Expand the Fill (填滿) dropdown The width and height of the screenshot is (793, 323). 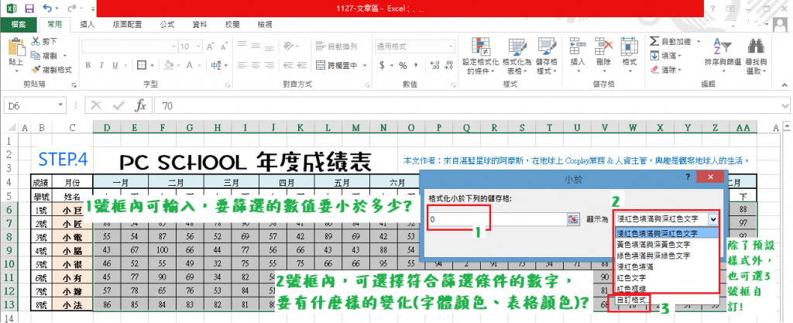point(679,56)
